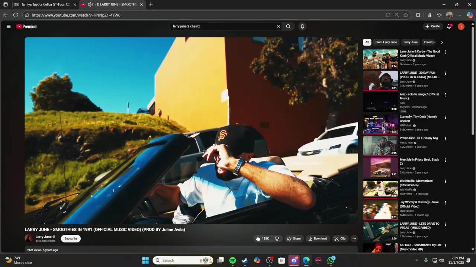Open options menu for Alex solo tu amigo video
476x267 pixels.
coord(445,95)
